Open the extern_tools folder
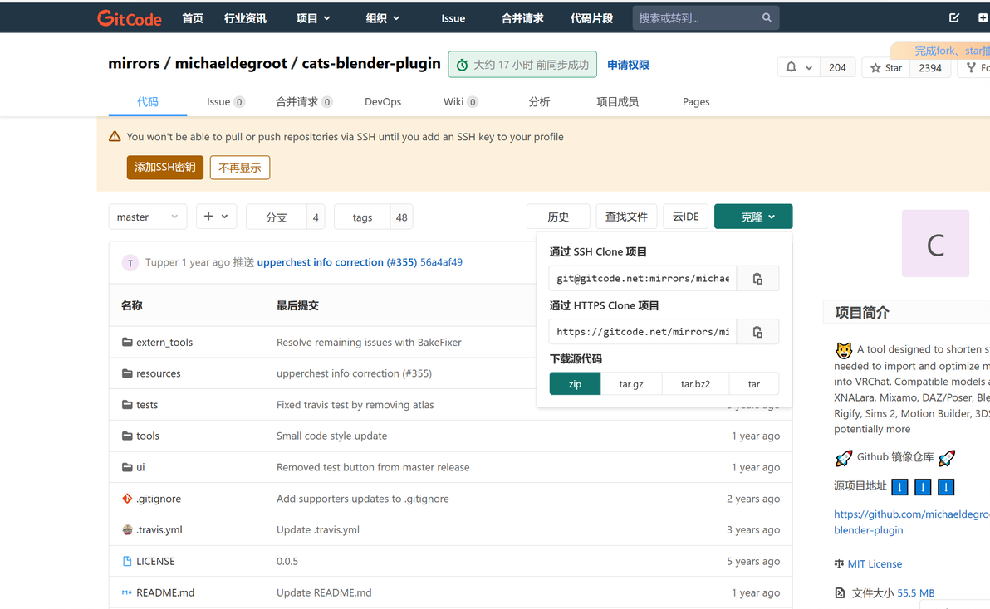990x609 pixels. click(x=164, y=343)
